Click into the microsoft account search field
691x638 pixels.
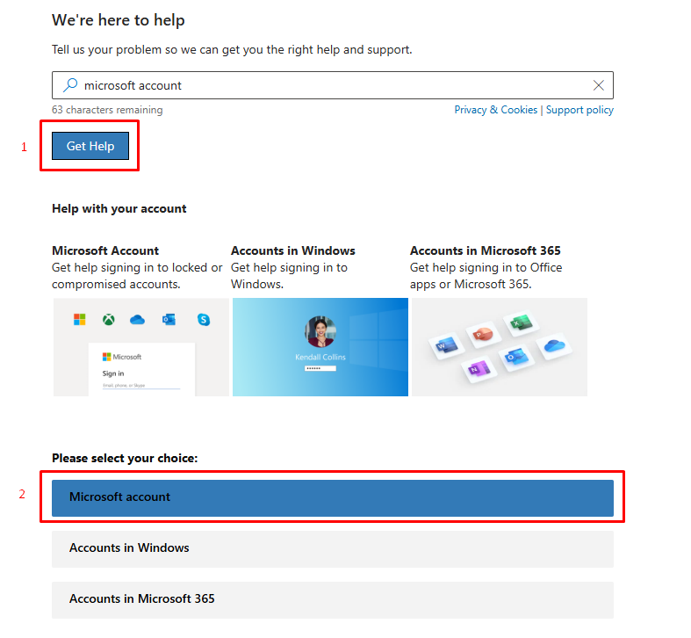tap(332, 85)
